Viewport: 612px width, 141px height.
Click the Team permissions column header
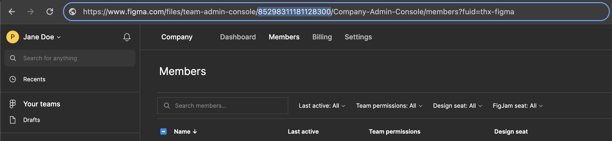tap(395, 131)
